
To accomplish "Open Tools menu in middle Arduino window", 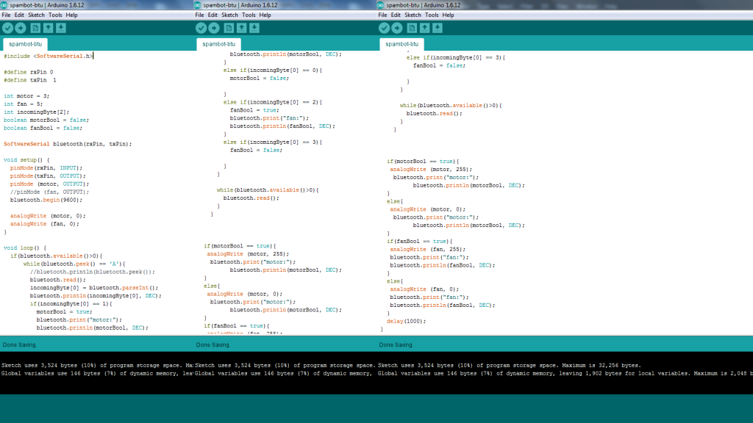I will (249, 15).
